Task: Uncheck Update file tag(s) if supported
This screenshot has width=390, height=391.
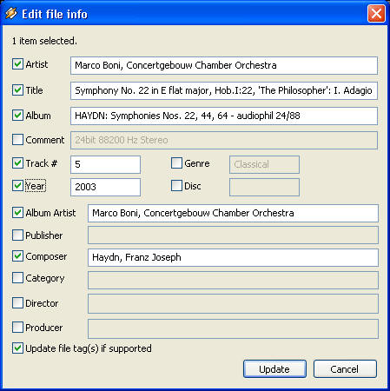Action: [x=17, y=348]
